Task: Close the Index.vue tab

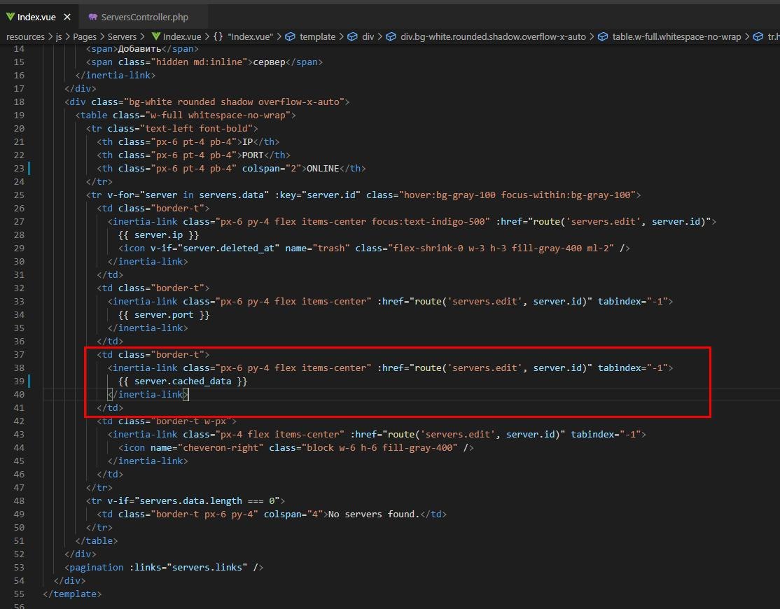Action: (67, 17)
